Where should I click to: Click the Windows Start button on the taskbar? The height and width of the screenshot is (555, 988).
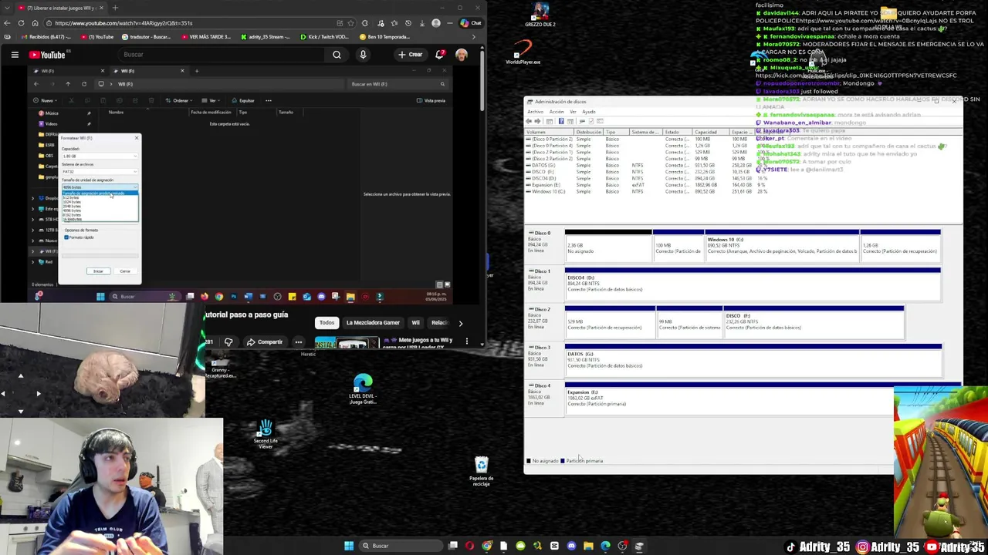[x=349, y=546]
